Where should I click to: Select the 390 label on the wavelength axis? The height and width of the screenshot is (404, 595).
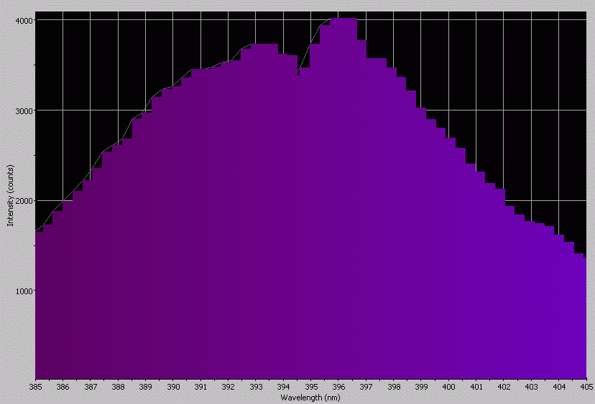tap(173, 387)
